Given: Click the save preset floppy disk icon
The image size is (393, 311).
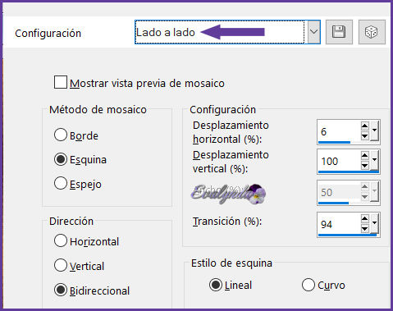Looking at the screenshot, I should click(x=339, y=32).
